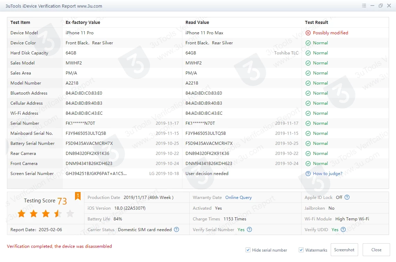Select the Screen Serial Number row label

click(32, 174)
